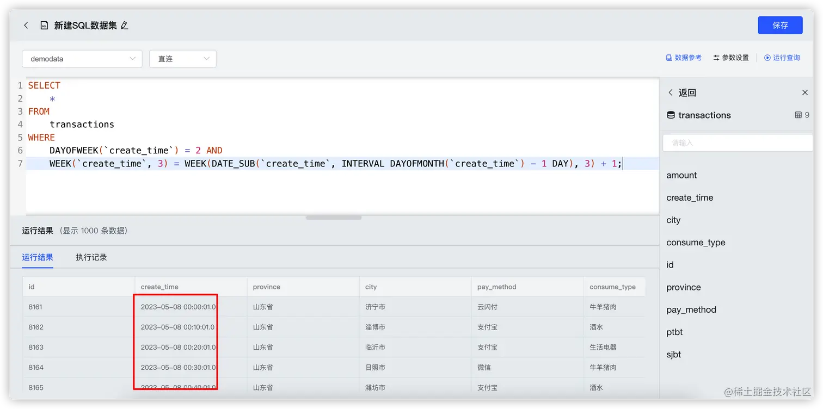Viewport: 823px width, 409px height.
Task: Click the 云闪付 pay method cell
Action: tap(527, 307)
